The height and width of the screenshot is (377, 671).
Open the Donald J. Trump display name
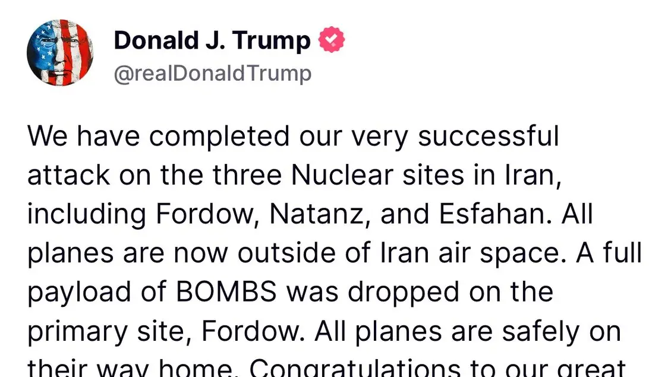pyautogui.click(x=212, y=40)
